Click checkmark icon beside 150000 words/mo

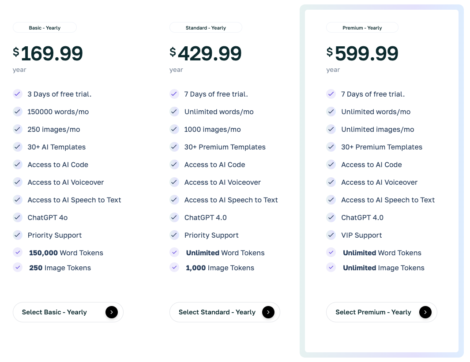click(x=18, y=112)
